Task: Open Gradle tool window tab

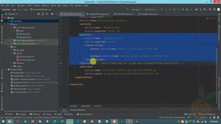Action: click(x=219, y=18)
